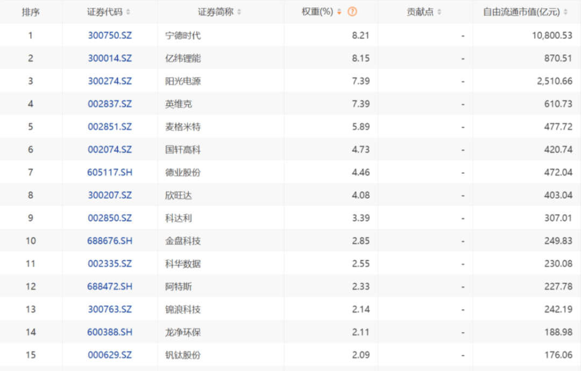Viewport: 581px width, 371px height.
Task: Select the 麦格米特 row name
Action: point(183,127)
